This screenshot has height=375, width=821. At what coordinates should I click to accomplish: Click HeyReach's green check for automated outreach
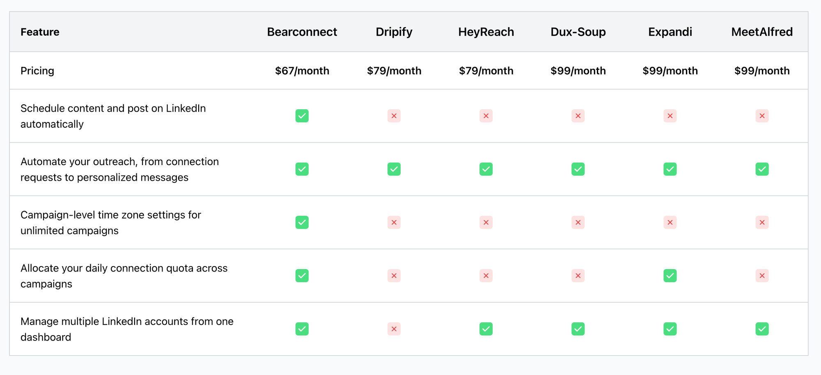486,169
